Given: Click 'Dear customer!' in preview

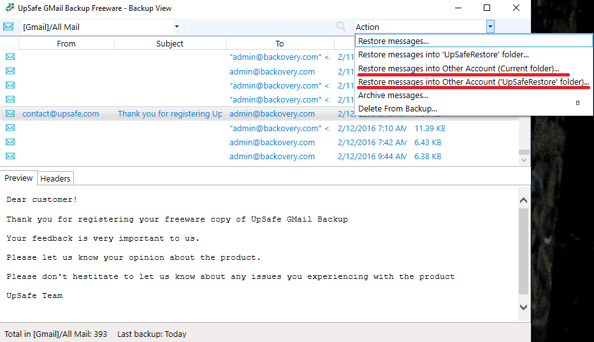Looking at the screenshot, I should coord(41,199).
